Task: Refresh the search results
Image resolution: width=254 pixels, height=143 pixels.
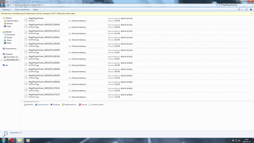Action: [219, 5]
